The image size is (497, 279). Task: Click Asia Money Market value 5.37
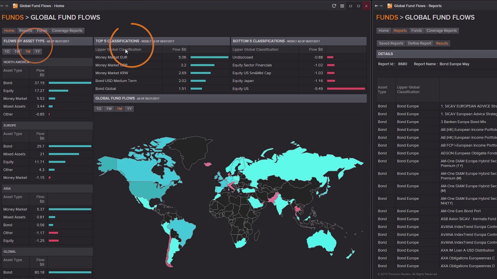point(40,209)
